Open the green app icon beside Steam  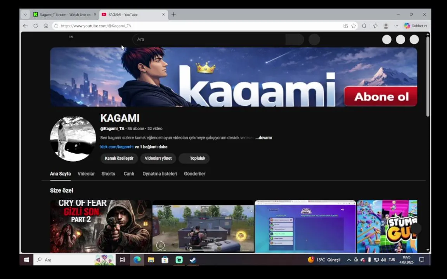(x=179, y=260)
